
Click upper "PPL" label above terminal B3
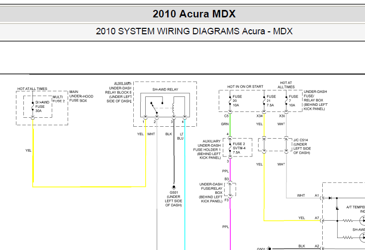tap(225, 171)
